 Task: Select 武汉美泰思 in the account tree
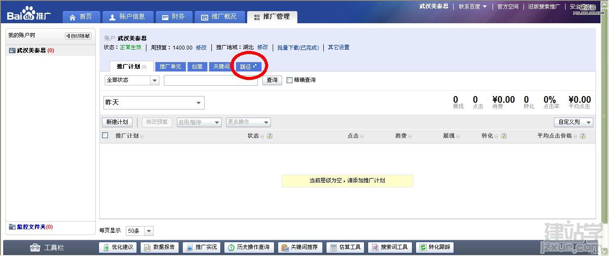[31, 50]
